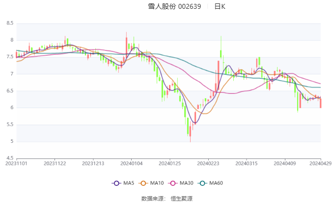Click the lowest candlestick near price 5

tap(190, 132)
